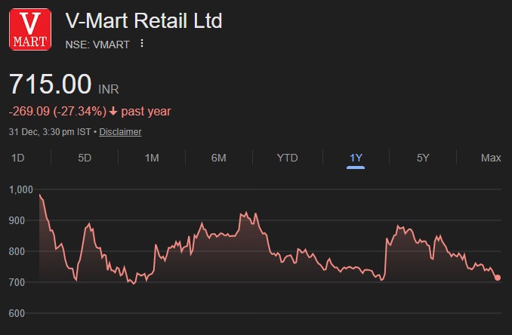Viewport: 512px width, 335px height.
Task: Open the 5Y chart range
Action: coord(423,158)
